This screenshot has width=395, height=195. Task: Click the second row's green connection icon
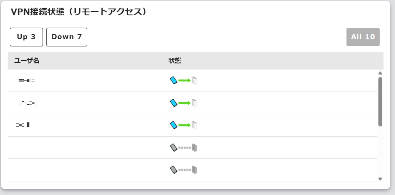184,103
